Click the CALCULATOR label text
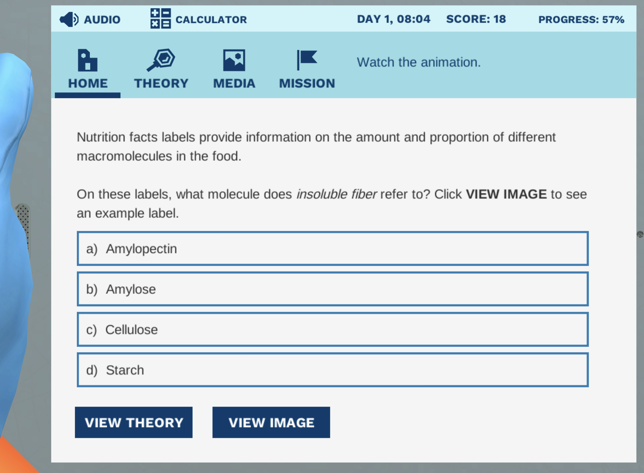The width and height of the screenshot is (644, 473). [211, 20]
